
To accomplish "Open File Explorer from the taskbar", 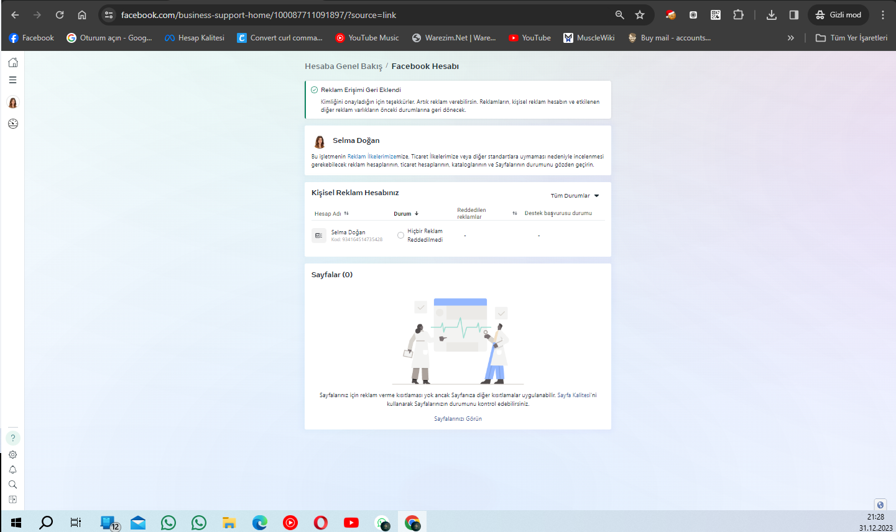I will [x=229, y=523].
